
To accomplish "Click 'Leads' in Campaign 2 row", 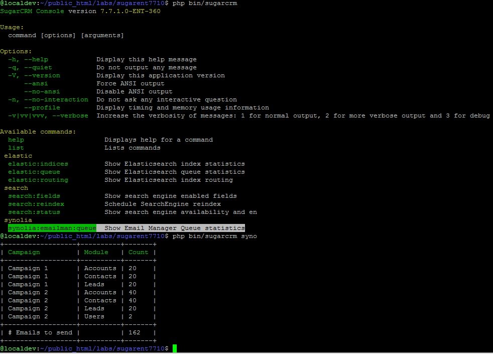I will (x=94, y=308).
